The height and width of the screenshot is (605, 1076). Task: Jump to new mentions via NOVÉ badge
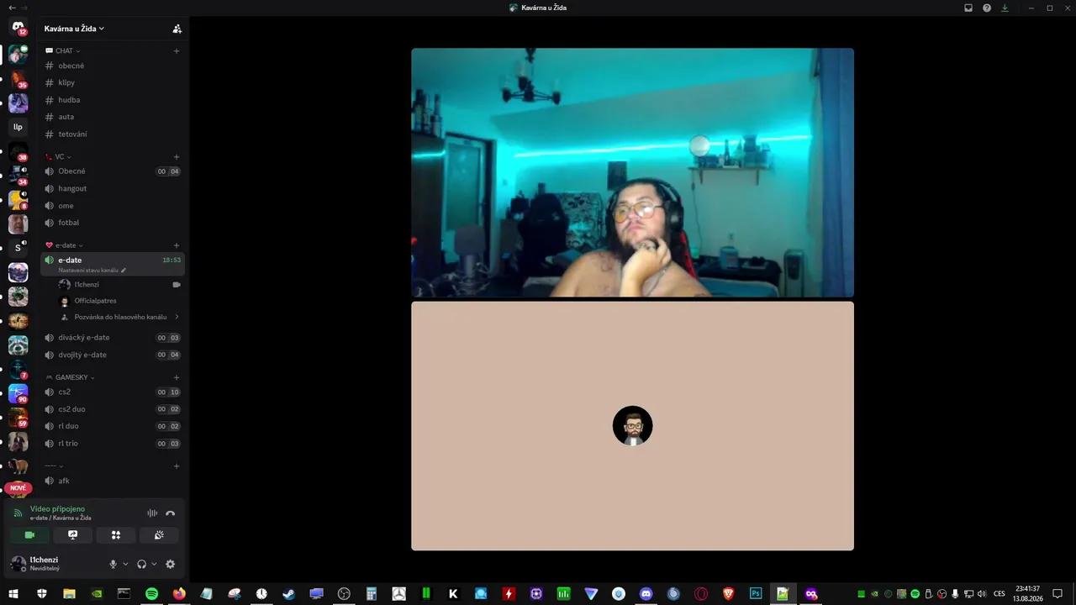(18, 488)
